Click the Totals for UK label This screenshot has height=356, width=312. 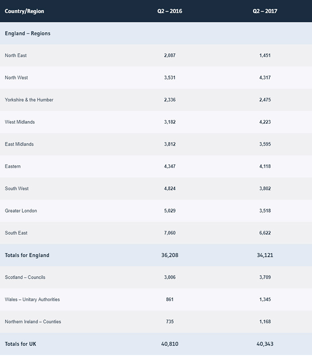pos(21,344)
